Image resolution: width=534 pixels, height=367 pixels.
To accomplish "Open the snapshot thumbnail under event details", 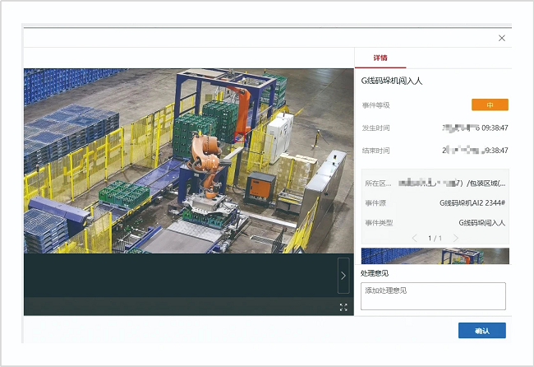I will [435, 256].
